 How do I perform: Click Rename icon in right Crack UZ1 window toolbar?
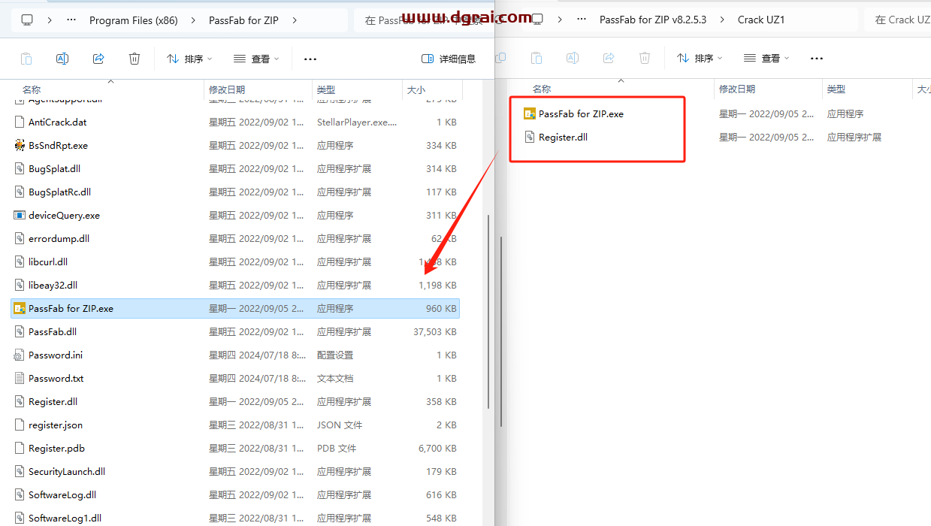point(573,58)
